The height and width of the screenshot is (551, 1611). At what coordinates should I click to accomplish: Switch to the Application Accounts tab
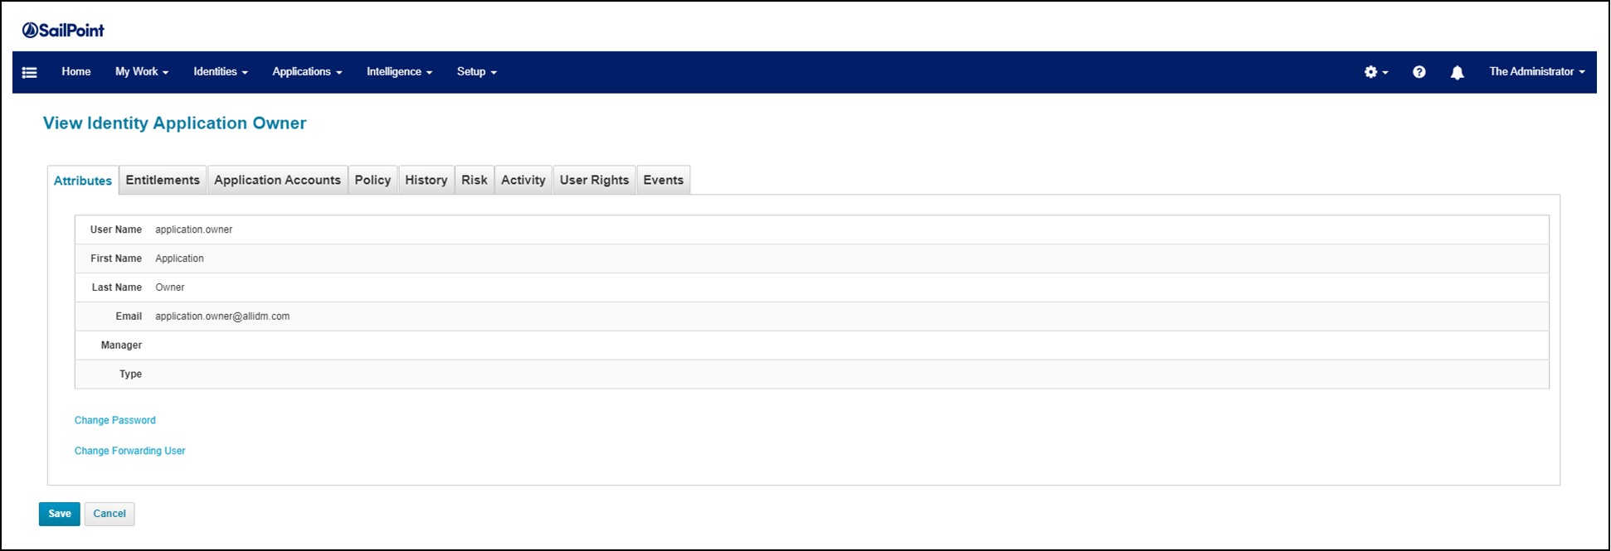(x=277, y=180)
